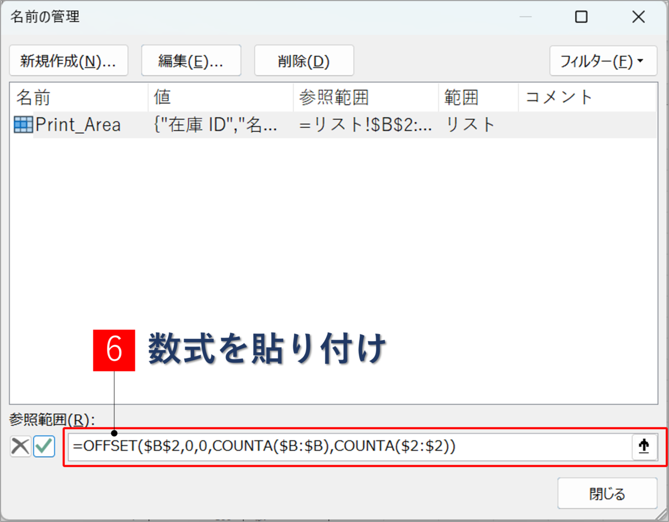Close the 名前の管理 window
This screenshot has height=522, width=669.
(638, 17)
